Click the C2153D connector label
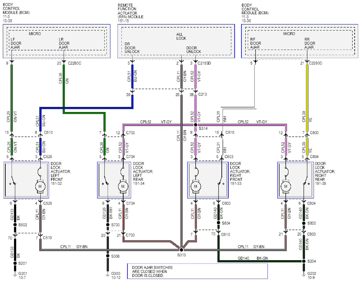 [x=204, y=63]
